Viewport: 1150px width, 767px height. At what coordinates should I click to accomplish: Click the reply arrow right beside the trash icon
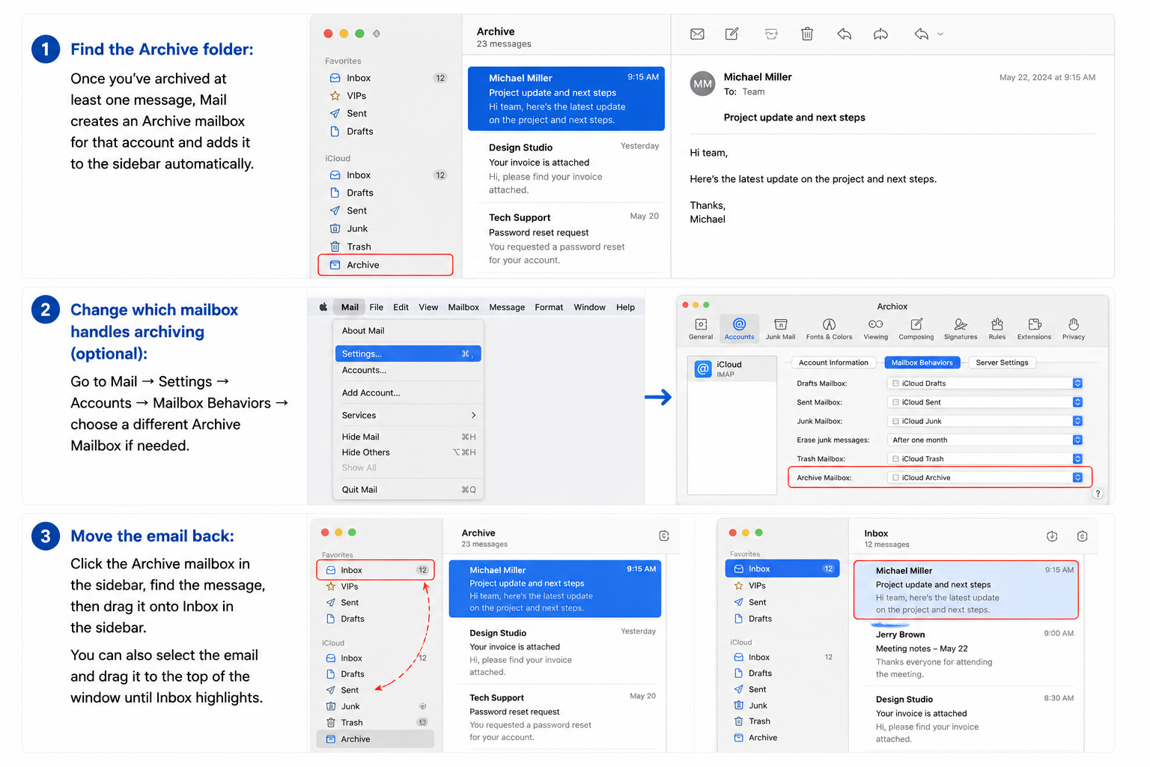tap(845, 34)
